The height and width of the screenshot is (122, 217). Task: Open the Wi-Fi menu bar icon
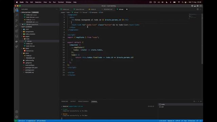[x=179, y=2]
